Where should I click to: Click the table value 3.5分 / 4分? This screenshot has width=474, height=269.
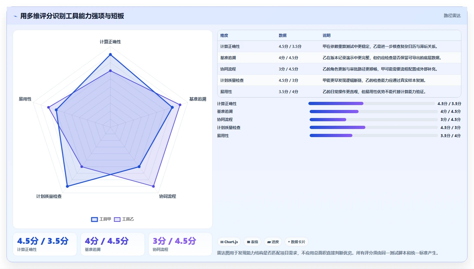(x=288, y=92)
